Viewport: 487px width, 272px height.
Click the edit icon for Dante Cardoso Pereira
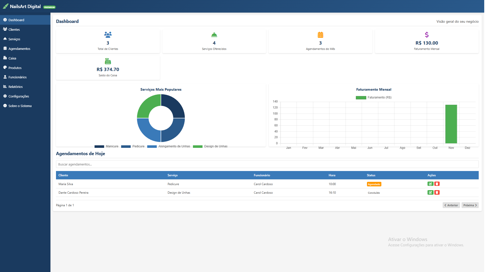(x=430, y=192)
